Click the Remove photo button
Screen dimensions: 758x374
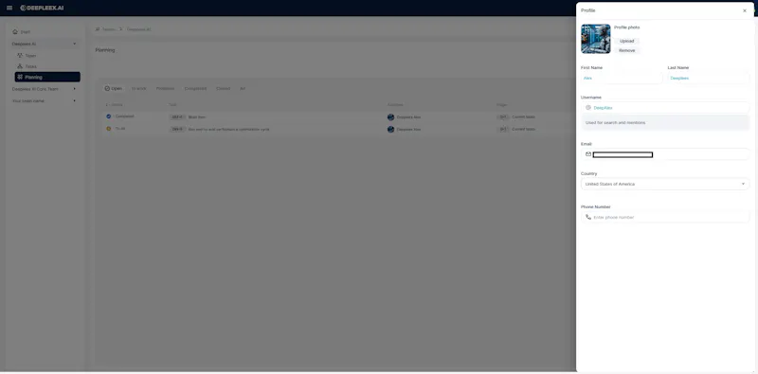(x=627, y=50)
